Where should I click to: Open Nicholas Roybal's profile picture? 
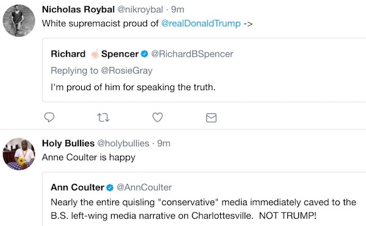[x=19, y=21]
